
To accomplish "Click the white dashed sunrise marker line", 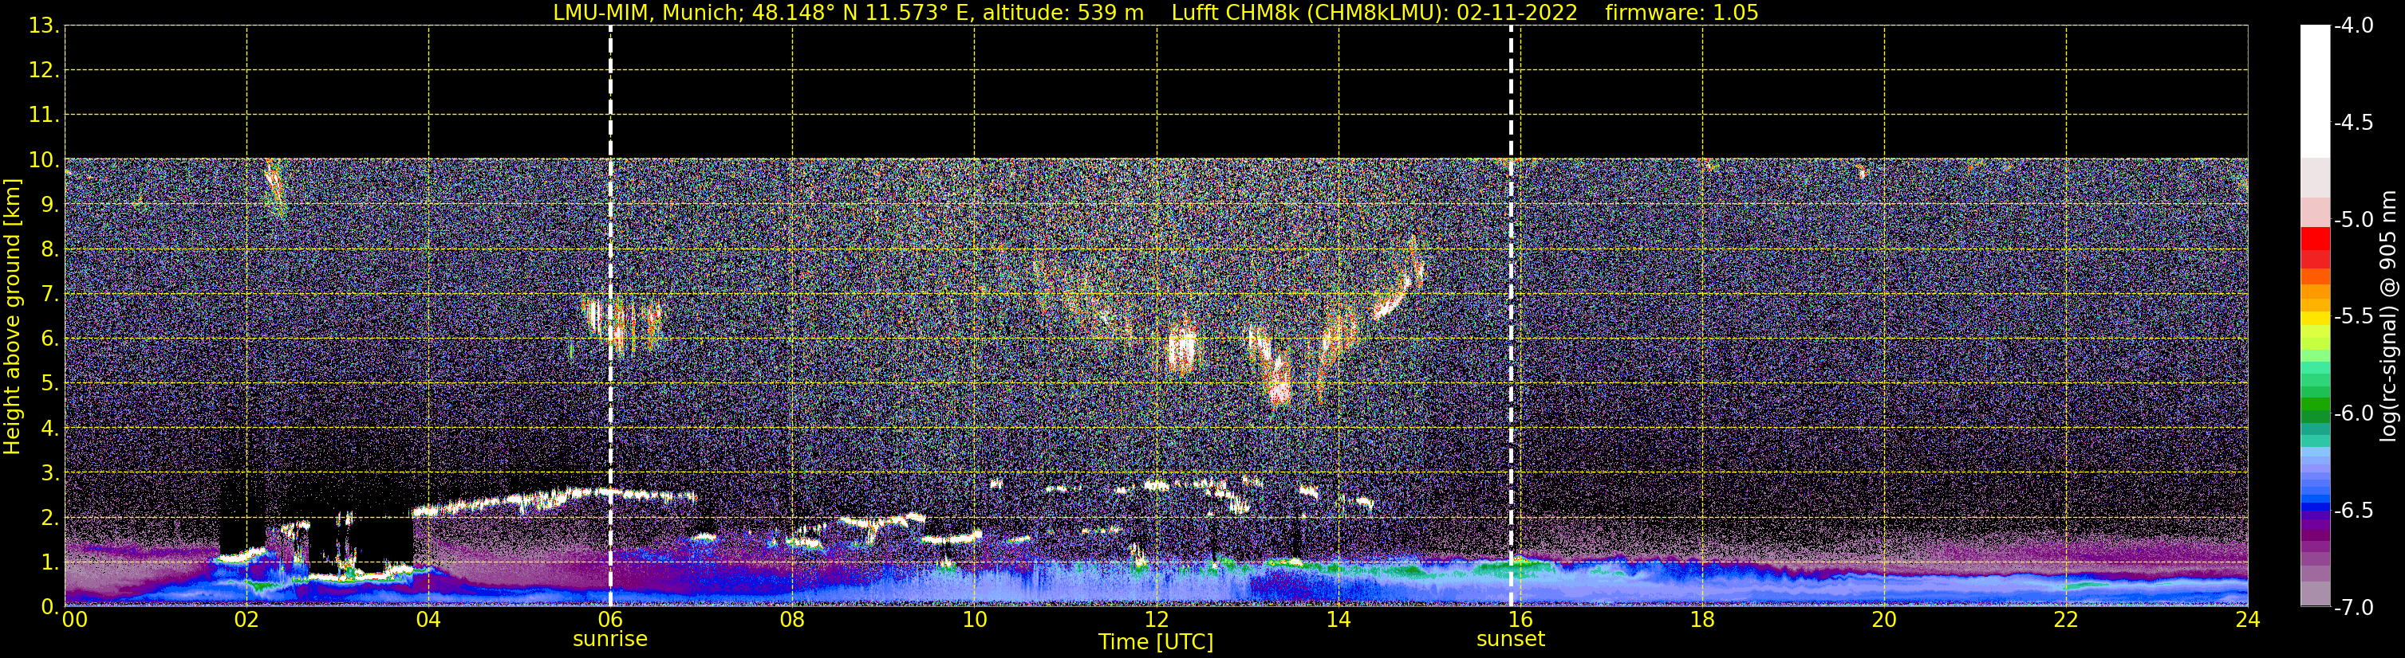I will [610, 317].
